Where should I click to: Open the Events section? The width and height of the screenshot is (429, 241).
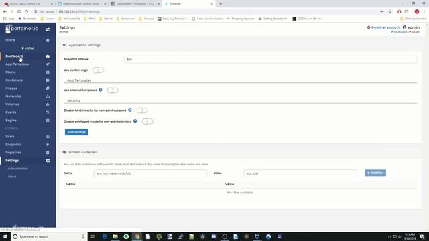click(x=11, y=112)
